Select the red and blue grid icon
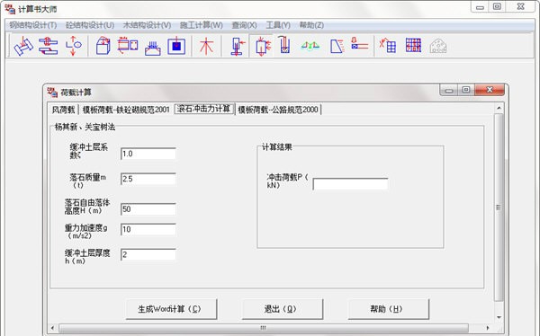Screen dimensions: 540x336 pyautogui.click(x=413, y=45)
